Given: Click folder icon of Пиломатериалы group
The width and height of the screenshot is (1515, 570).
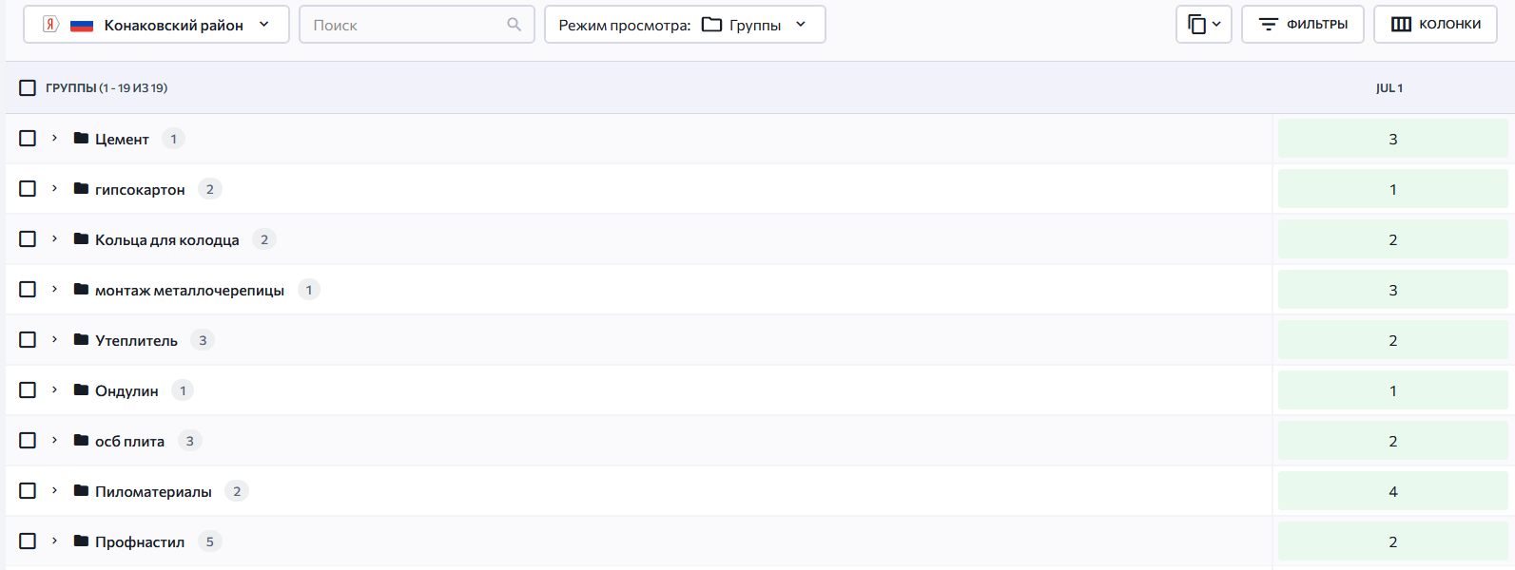Looking at the screenshot, I should (81, 491).
